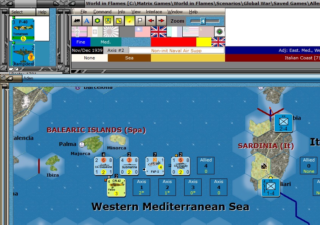Image resolution: width=320 pixels, height=225 pixels.
Task: Click the None status cell
Action: click(89, 58)
